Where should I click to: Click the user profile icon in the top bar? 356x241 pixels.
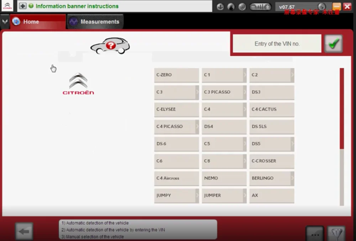(x=231, y=7)
